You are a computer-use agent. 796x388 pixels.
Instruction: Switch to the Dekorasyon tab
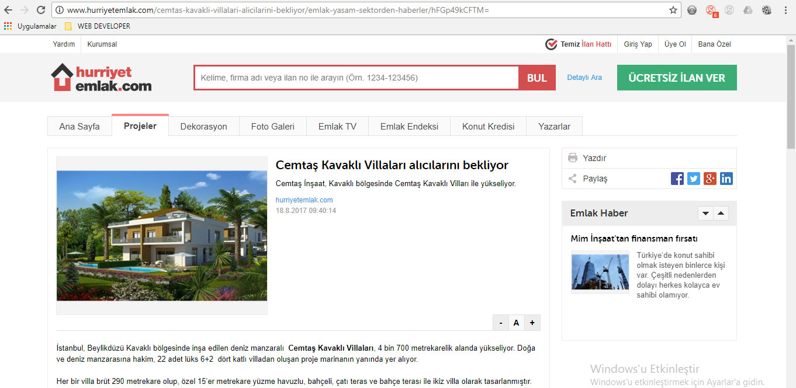coord(204,126)
